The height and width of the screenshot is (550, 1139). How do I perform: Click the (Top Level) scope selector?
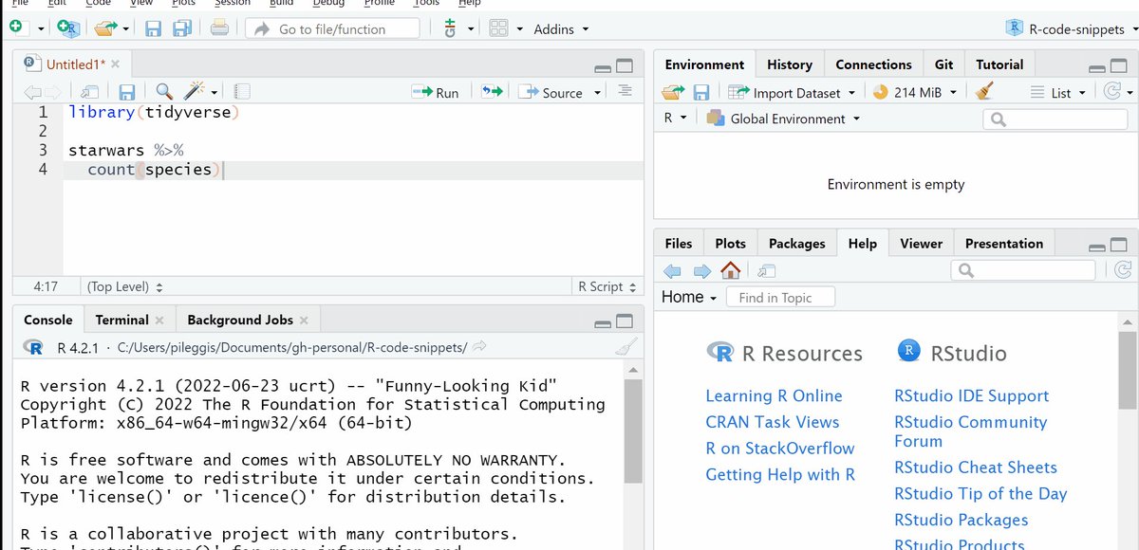[125, 286]
